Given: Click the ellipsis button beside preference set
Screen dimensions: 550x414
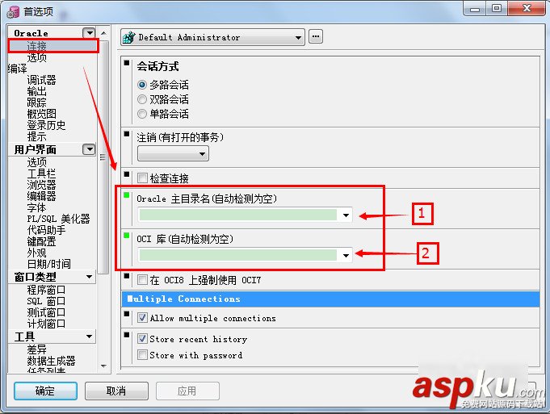Looking at the screenshot, I should (316, 36).
